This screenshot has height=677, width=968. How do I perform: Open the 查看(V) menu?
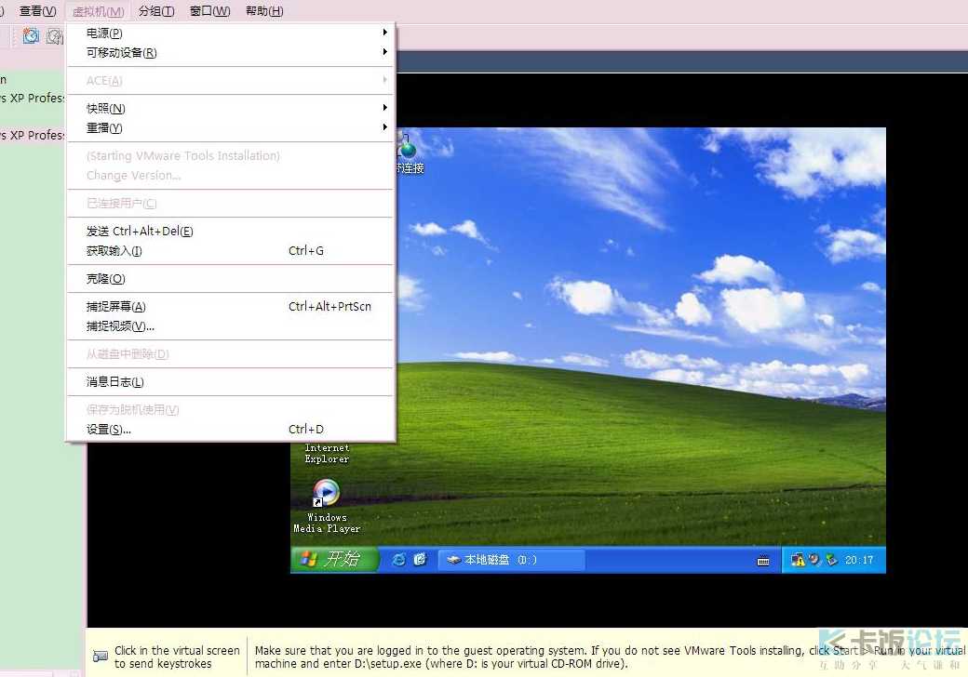37,11
